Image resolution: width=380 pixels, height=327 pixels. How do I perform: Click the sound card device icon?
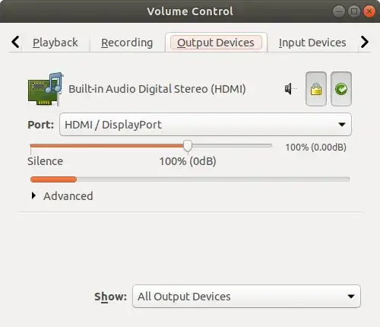point(45,89)
